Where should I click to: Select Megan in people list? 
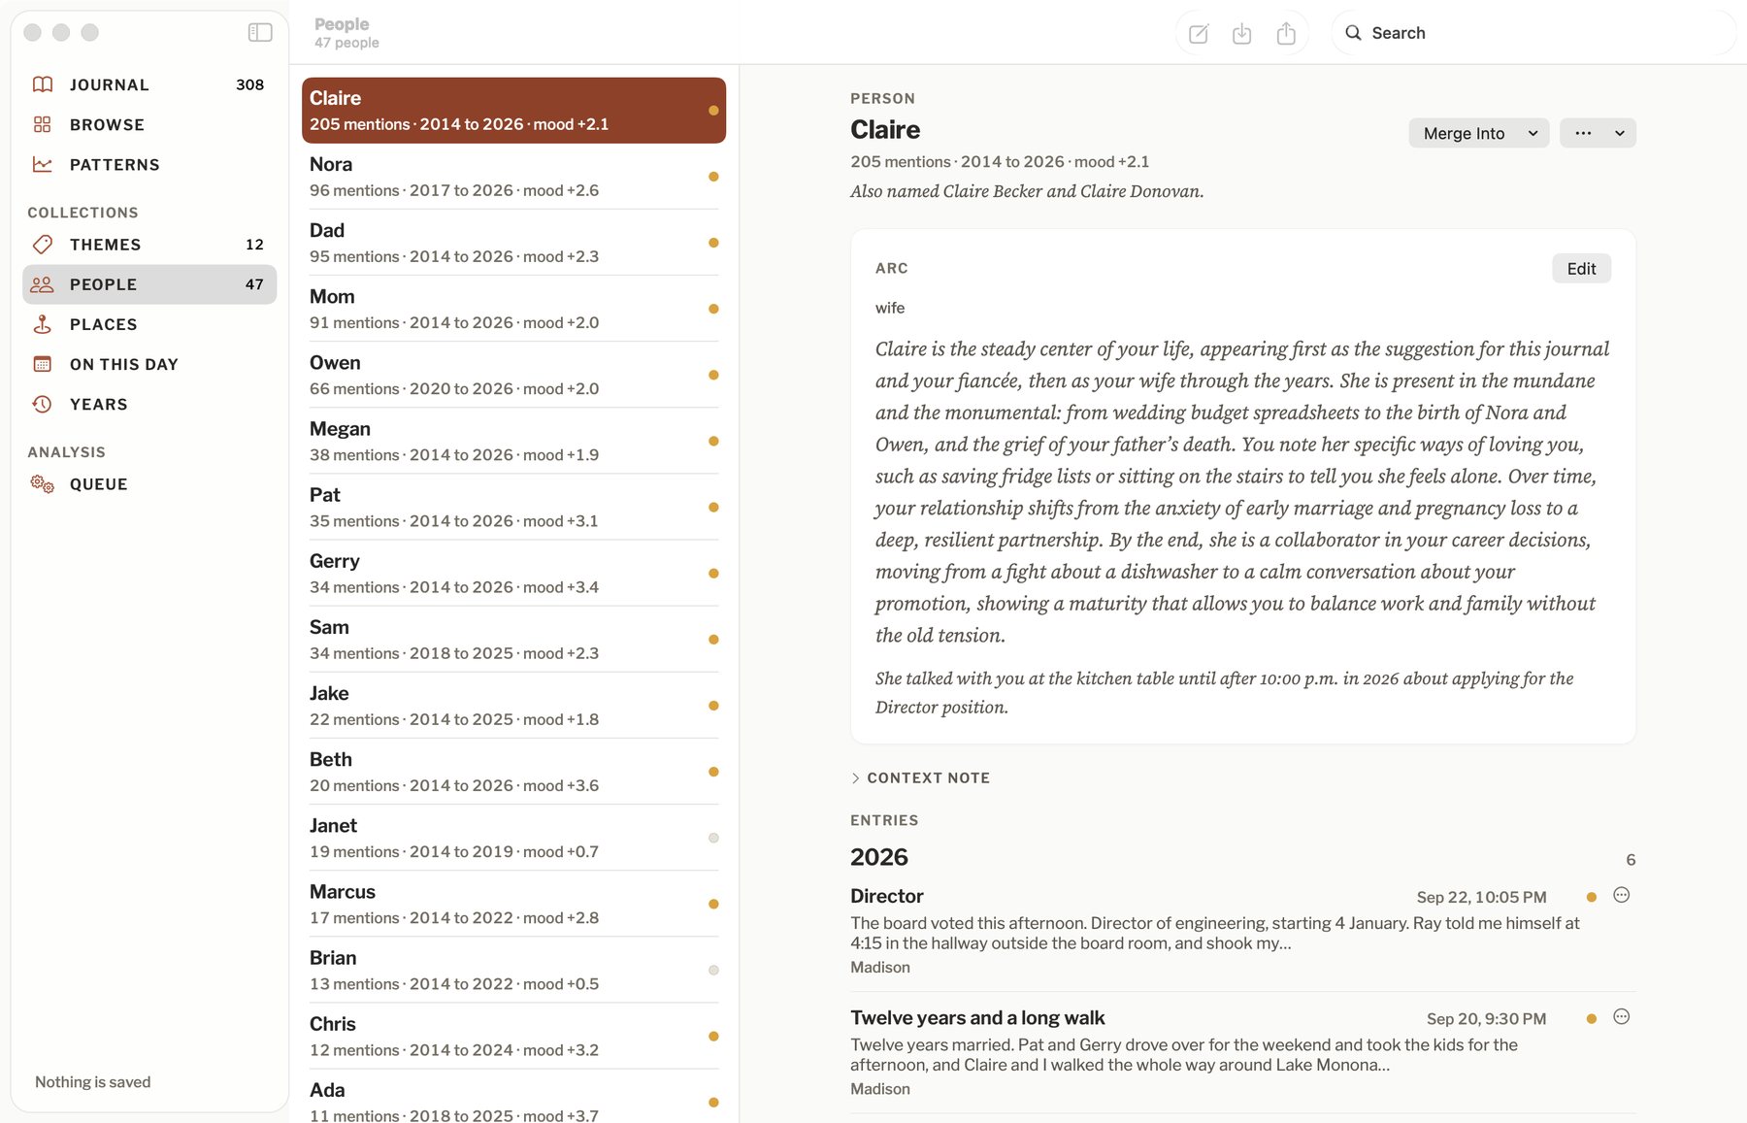513,441
